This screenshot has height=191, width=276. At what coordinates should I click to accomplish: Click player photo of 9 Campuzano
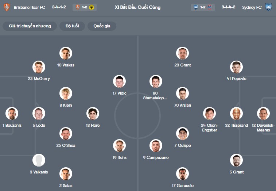coord(156,146)
